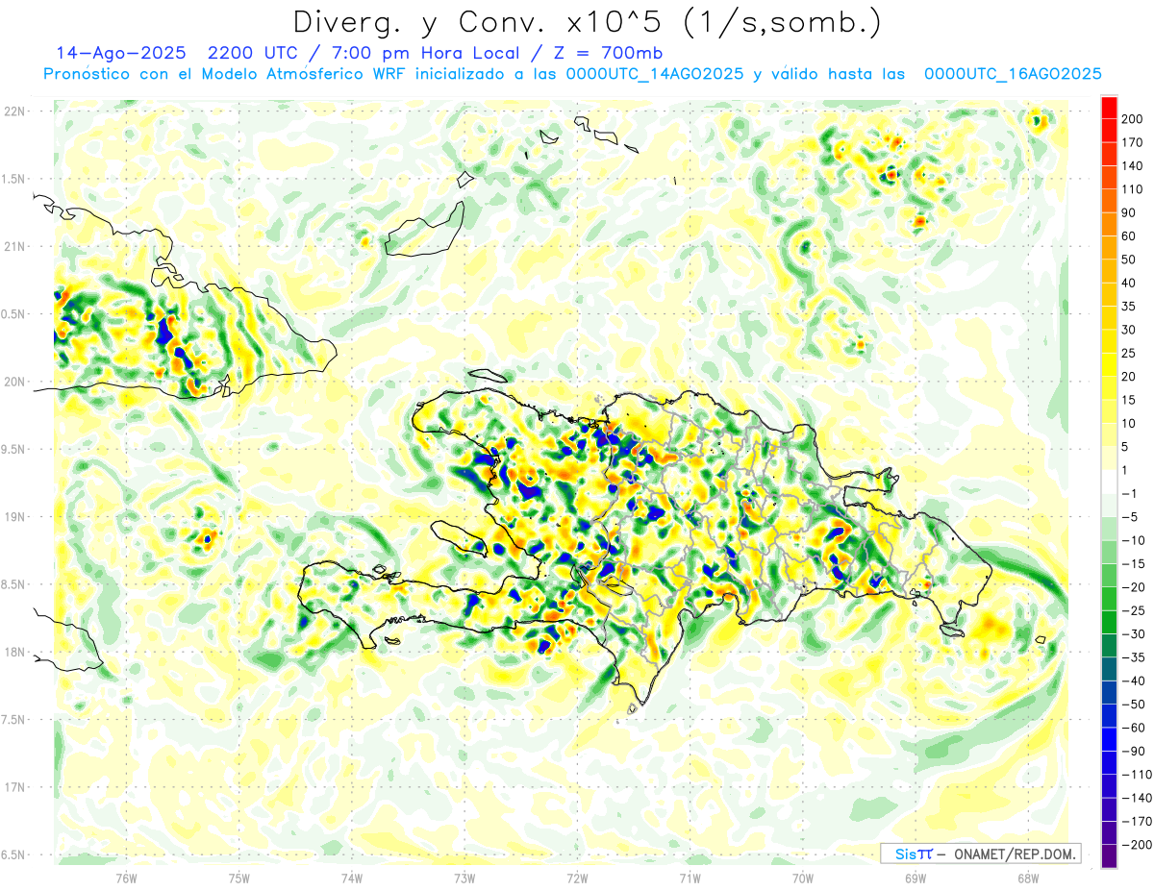This screenshot has height=891, width=1154.
Task: Click the positive "25" colorbar label
Action: (1130, 353)
